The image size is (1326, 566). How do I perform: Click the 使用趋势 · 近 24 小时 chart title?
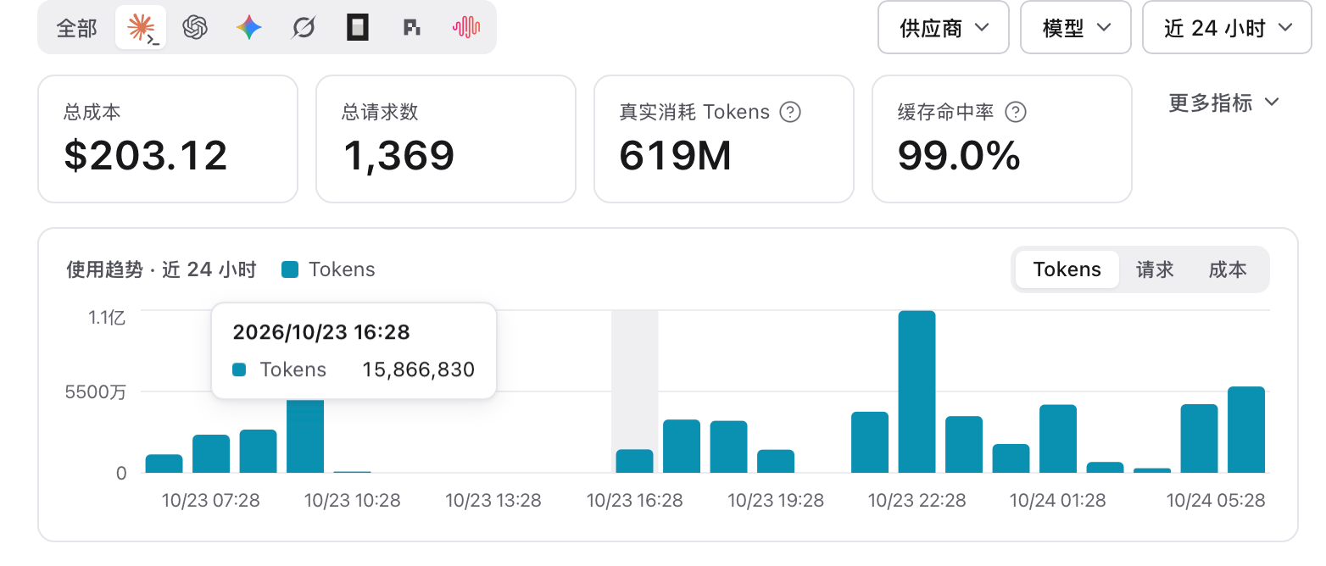(161, 269)
